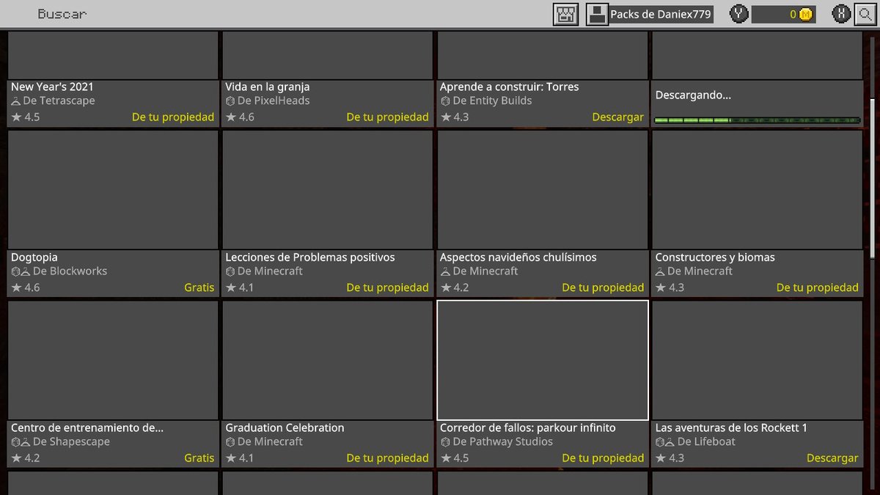
Task: Click the pack type icons beside De Shapescape
Action: [x=21, y=442]
